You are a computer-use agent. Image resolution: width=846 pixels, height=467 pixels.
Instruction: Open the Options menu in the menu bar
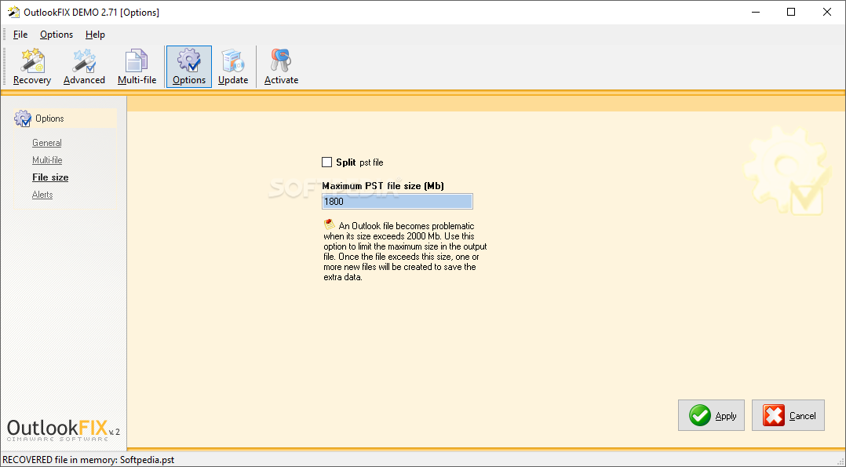(57, 35)
